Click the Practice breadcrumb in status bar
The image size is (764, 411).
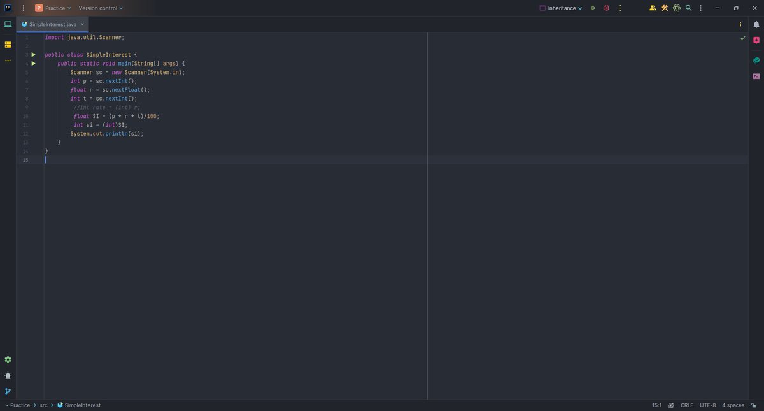[x=20, y=405]
